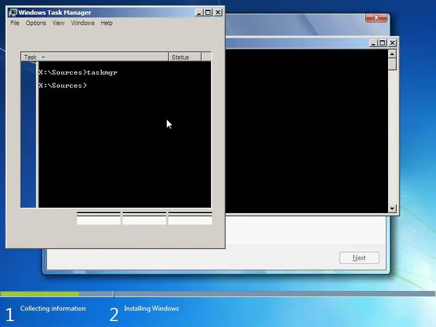Click the 'X:\Sources>taskmgr' command line text
The height and width of the screenshot is (327, 436).
pyautogui.click(x=78, y=72)
